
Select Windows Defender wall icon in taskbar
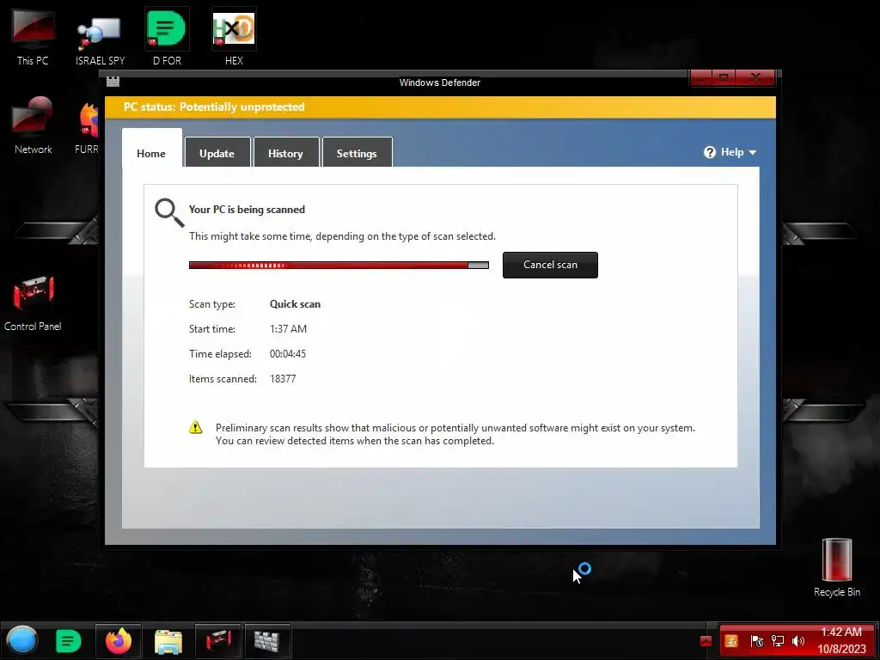click(267, 640)
